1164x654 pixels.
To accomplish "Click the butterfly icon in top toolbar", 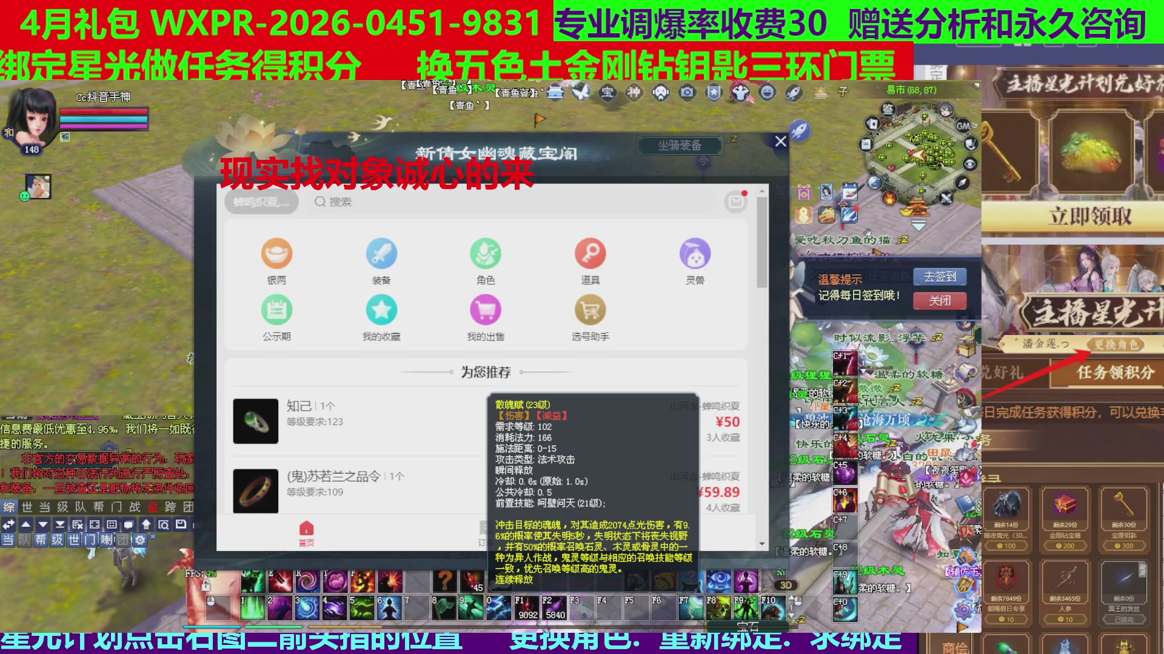I will click(581, 92).
